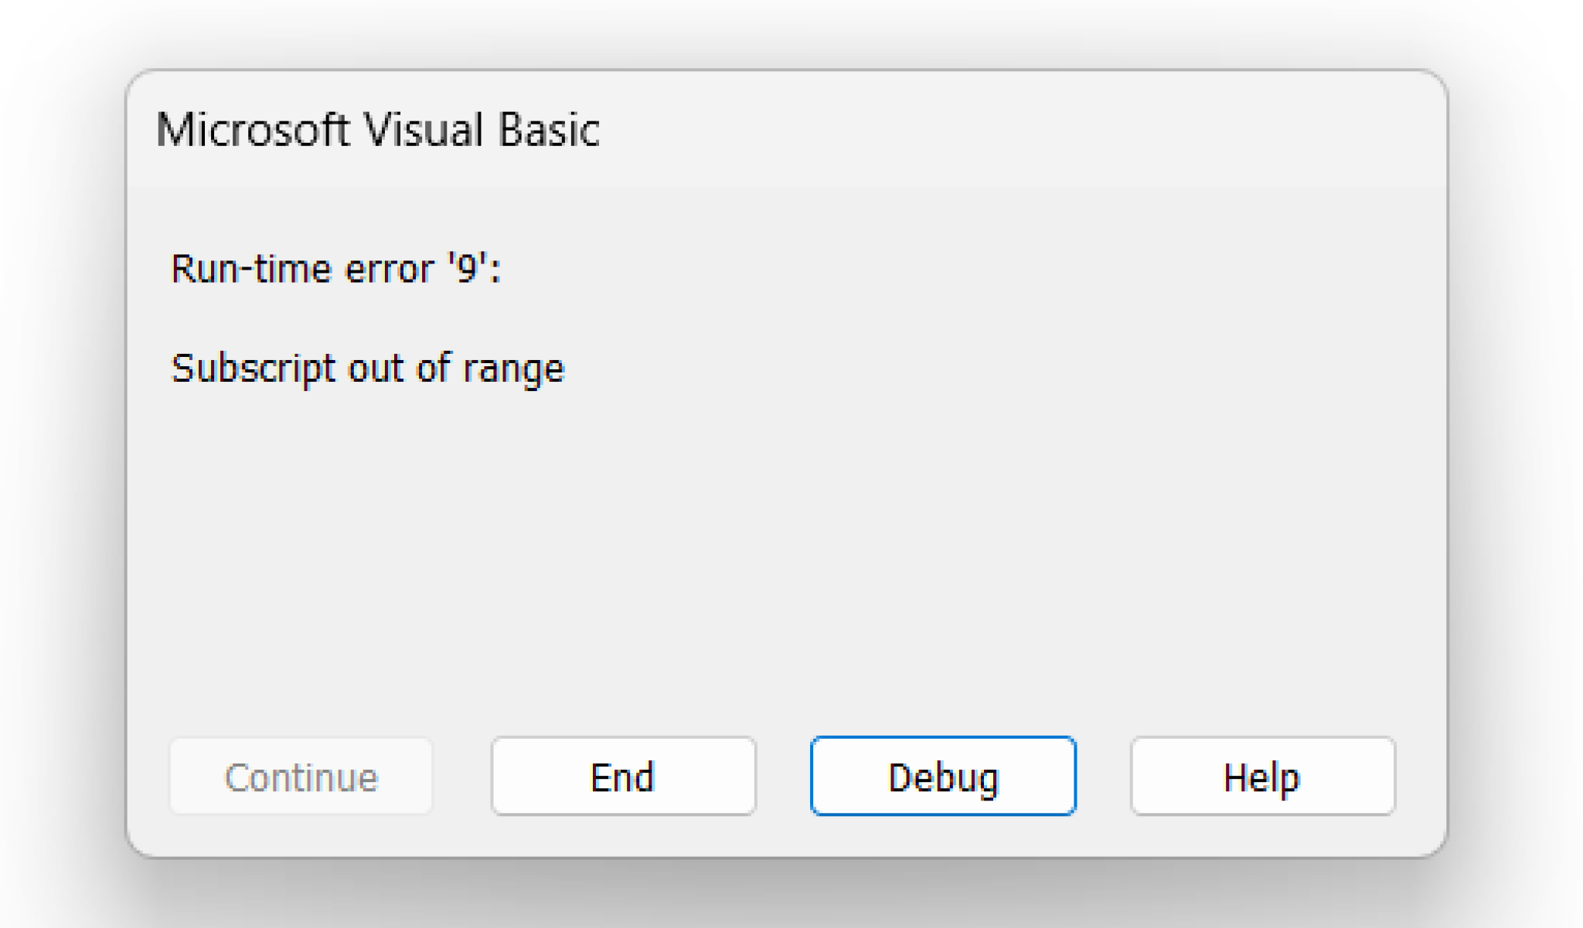1583x928 pixels.
Task: Click the disabled Continue option left of End
Action: click(x=301, y=777)
